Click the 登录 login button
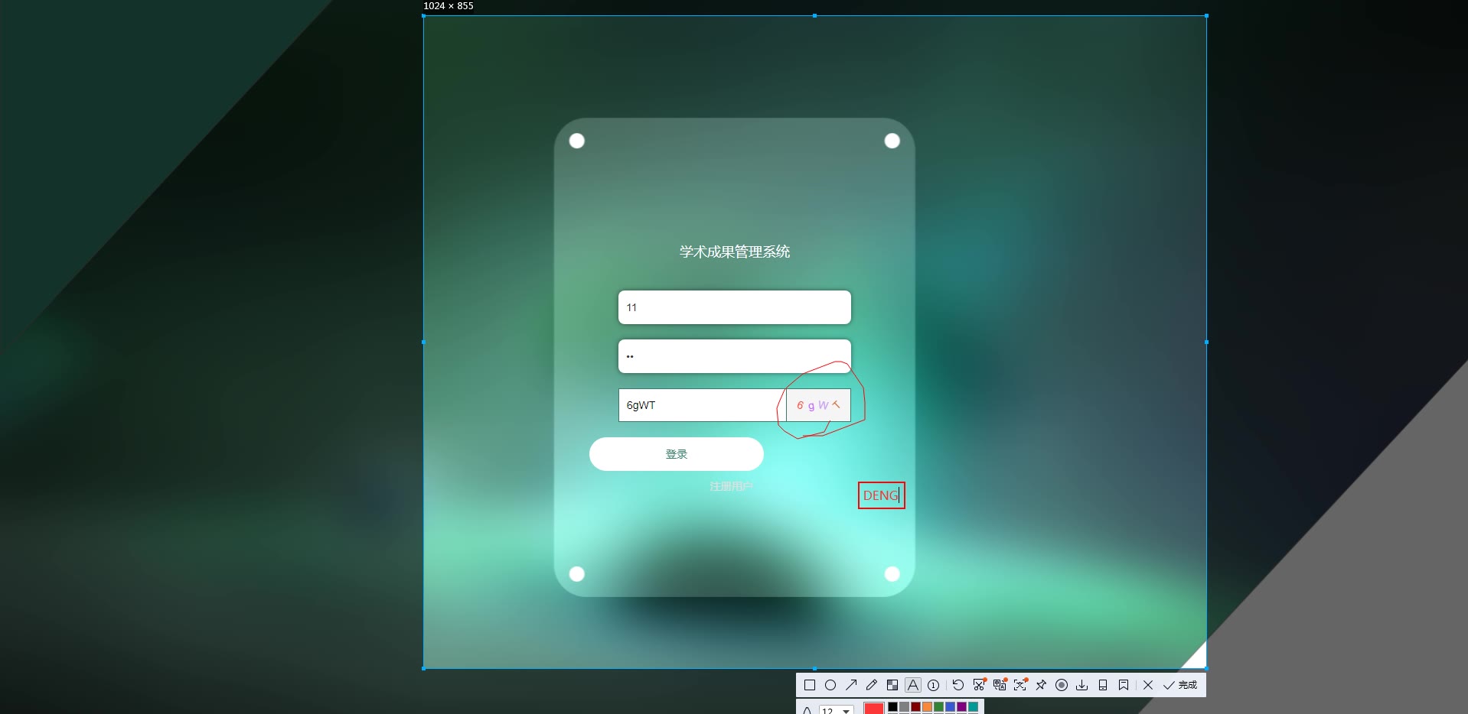 pyautogui.click(x=676, y=454)
